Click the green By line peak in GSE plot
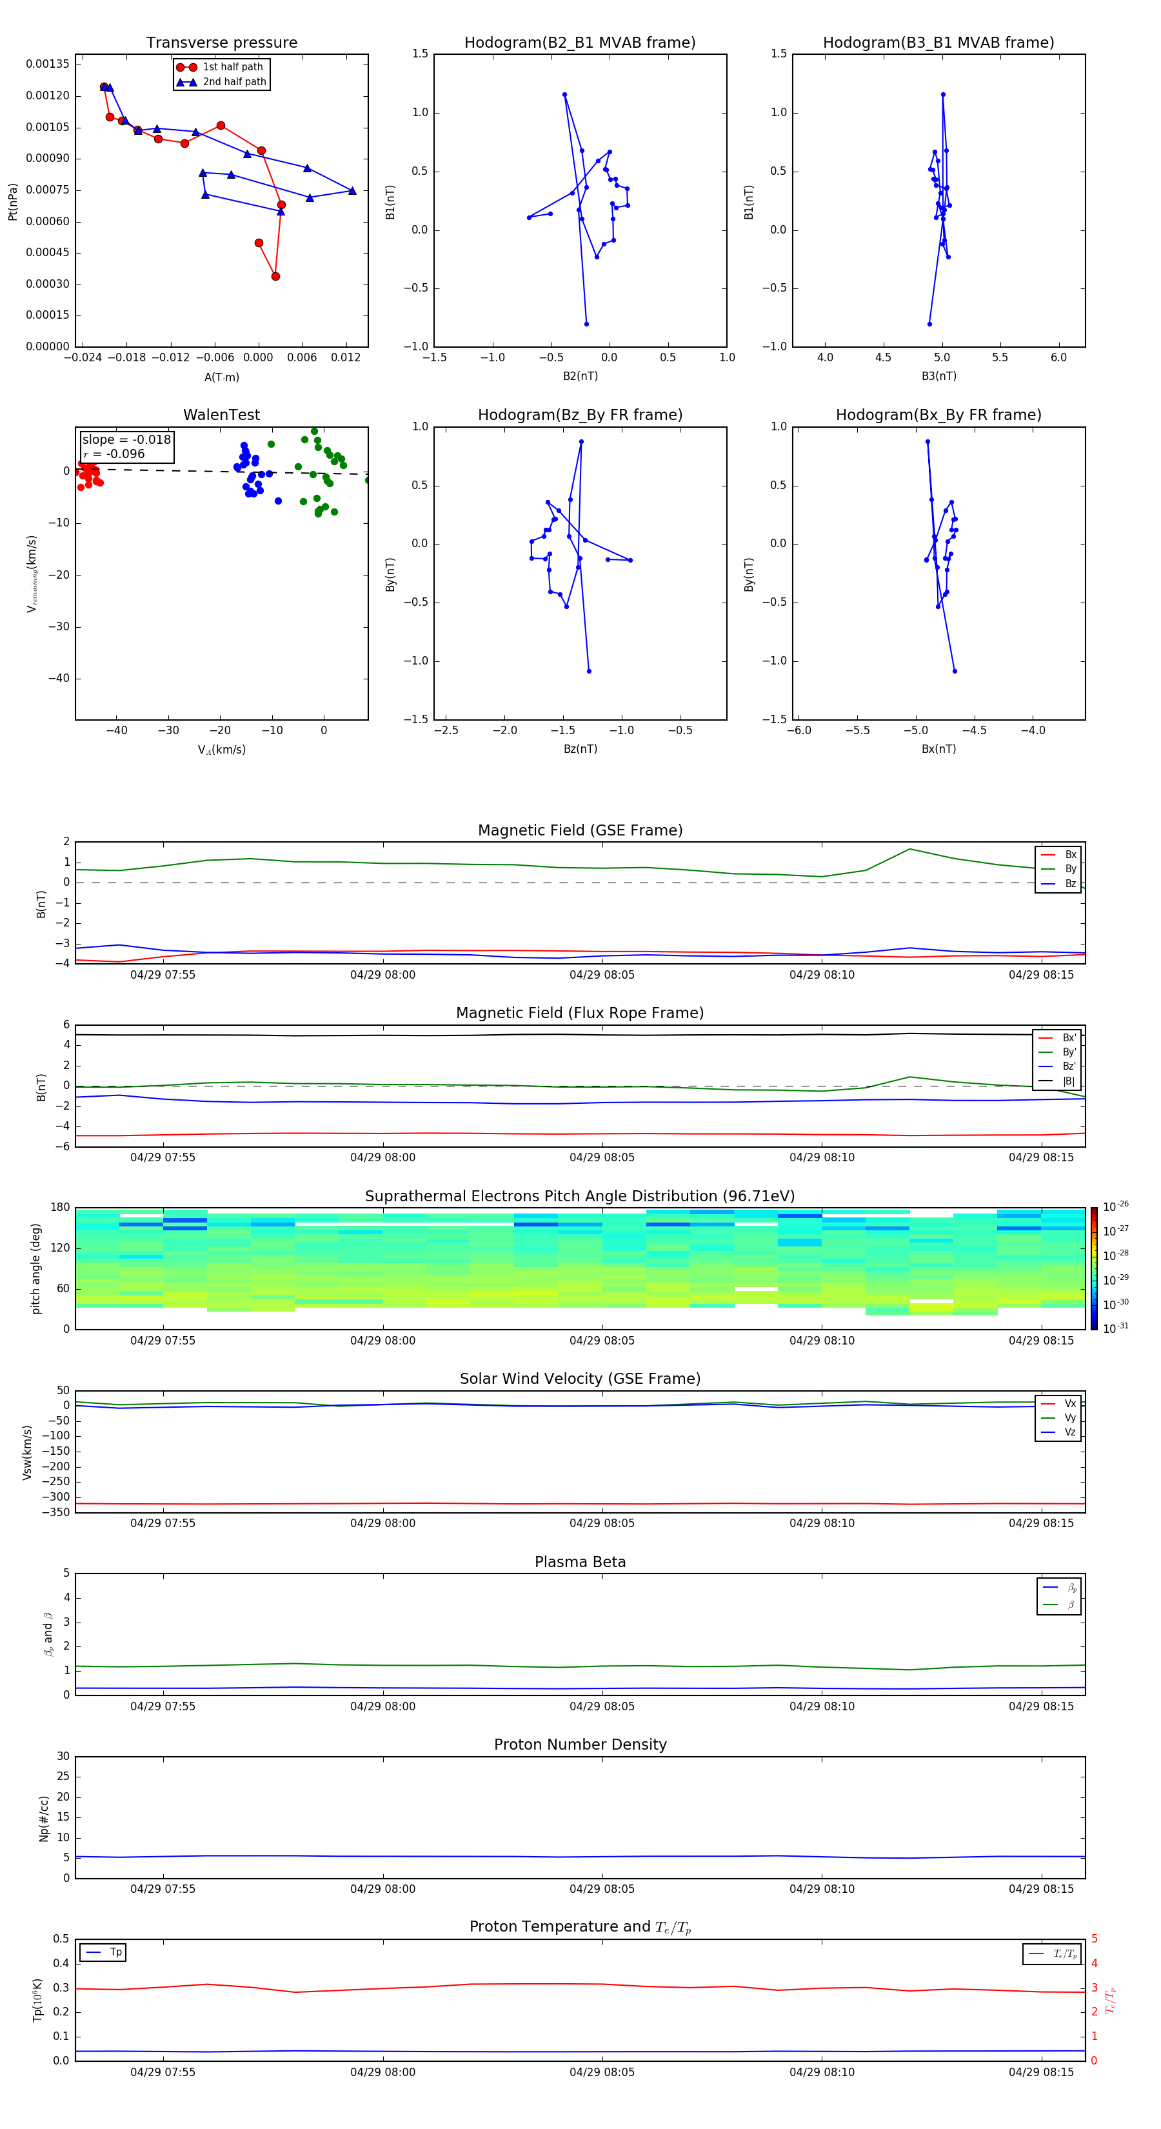This screenshot has height=2129, width=1161. click(910, 850)
